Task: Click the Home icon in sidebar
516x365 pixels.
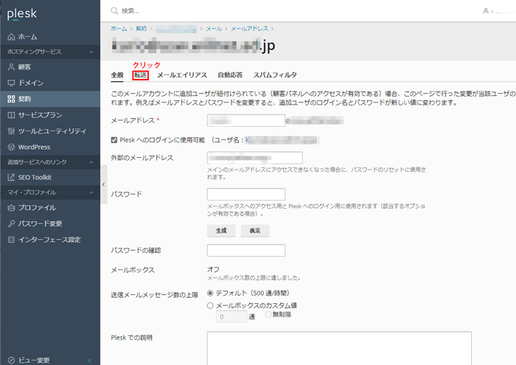Action: click(x=10, y=36)
